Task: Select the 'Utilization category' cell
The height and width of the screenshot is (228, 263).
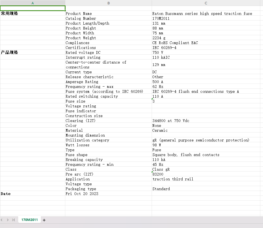Action: click(x=109, y=140)
